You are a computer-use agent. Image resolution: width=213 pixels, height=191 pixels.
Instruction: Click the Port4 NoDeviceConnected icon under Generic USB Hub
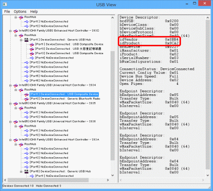point(32,58)
